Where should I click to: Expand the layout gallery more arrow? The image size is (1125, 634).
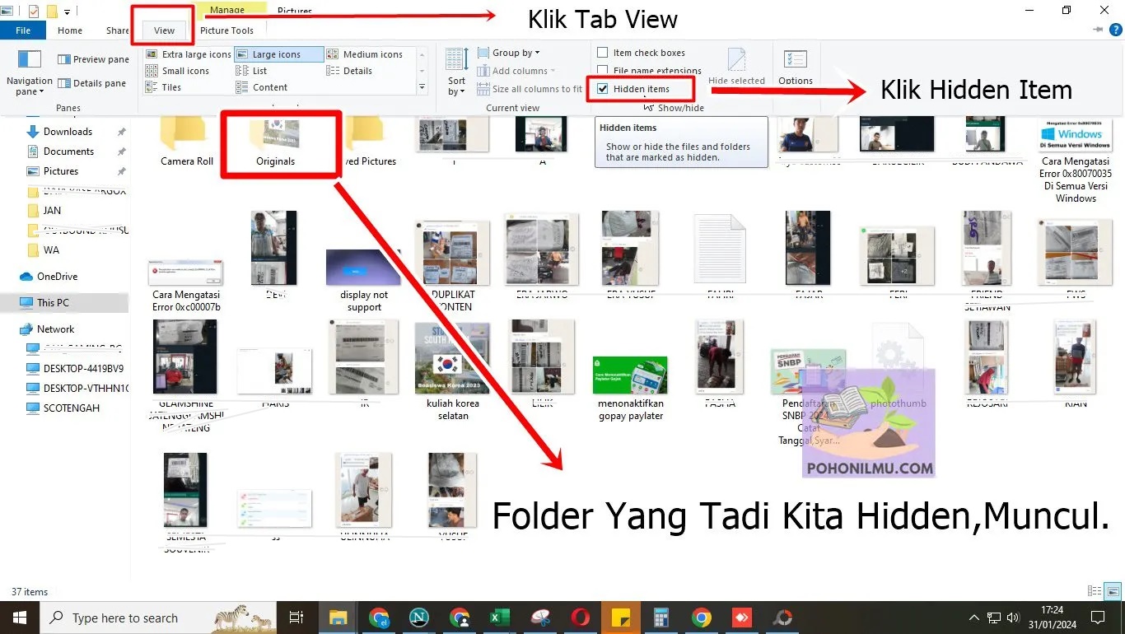tap(422, 86)
